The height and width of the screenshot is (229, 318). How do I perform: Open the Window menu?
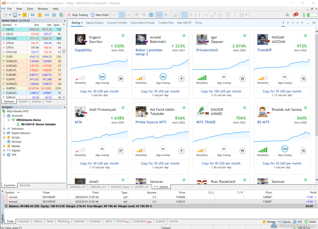tap(43, 9)
